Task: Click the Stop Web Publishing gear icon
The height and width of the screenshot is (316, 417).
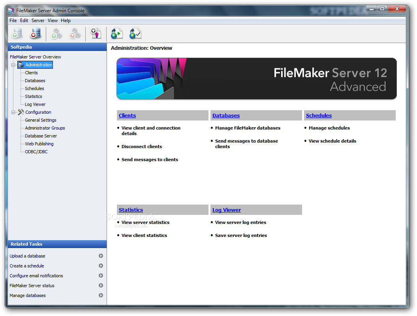Action: [x=75, y=34]
